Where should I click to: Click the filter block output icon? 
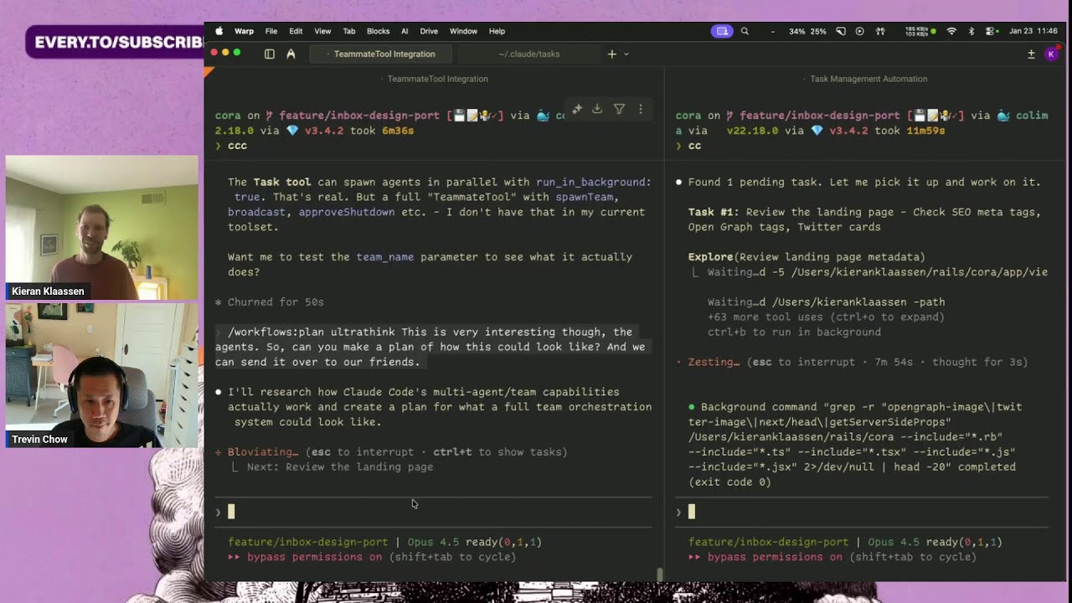tap(619, 109)
